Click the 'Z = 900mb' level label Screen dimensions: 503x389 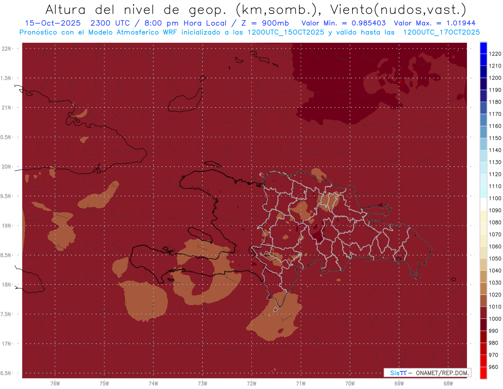(x=265, y=23)
